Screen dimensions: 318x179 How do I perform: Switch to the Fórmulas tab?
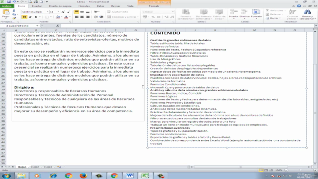point(84,6)
